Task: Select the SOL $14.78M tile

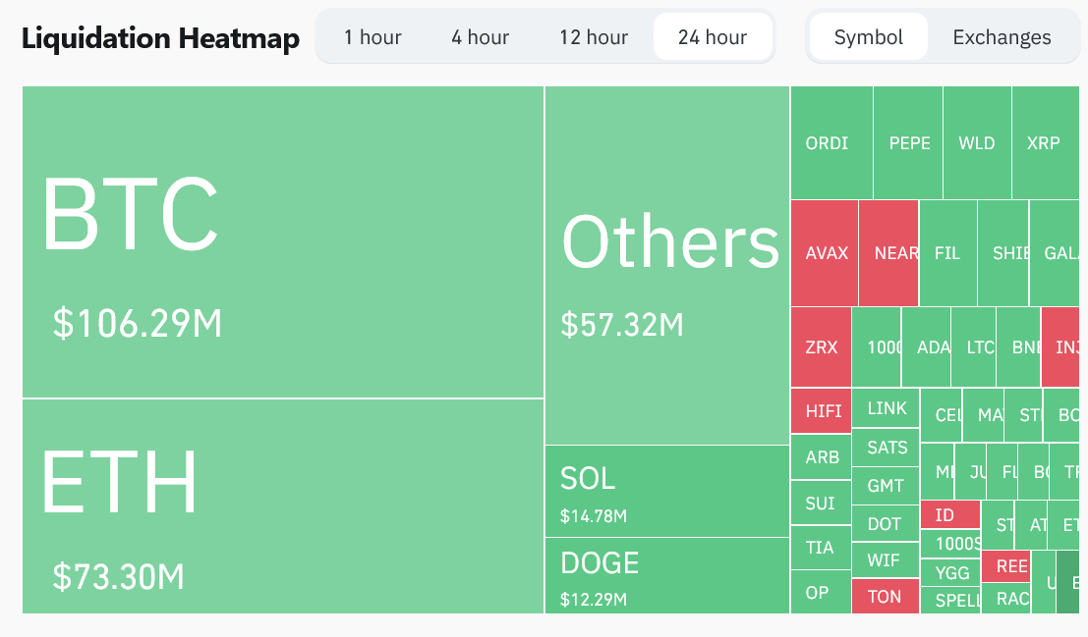Action: 667,491
